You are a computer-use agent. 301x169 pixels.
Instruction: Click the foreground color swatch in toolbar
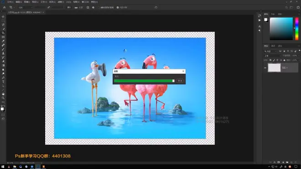click(x=2, y=109)
